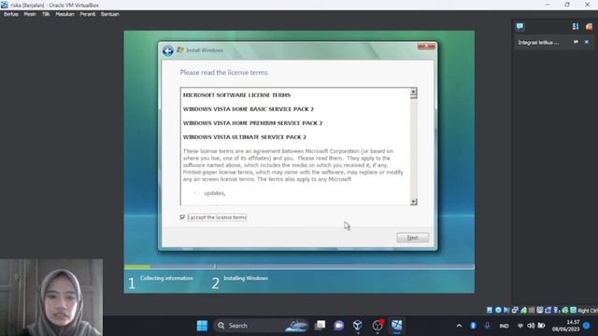Open the Masukan menu

click(64, 14)
